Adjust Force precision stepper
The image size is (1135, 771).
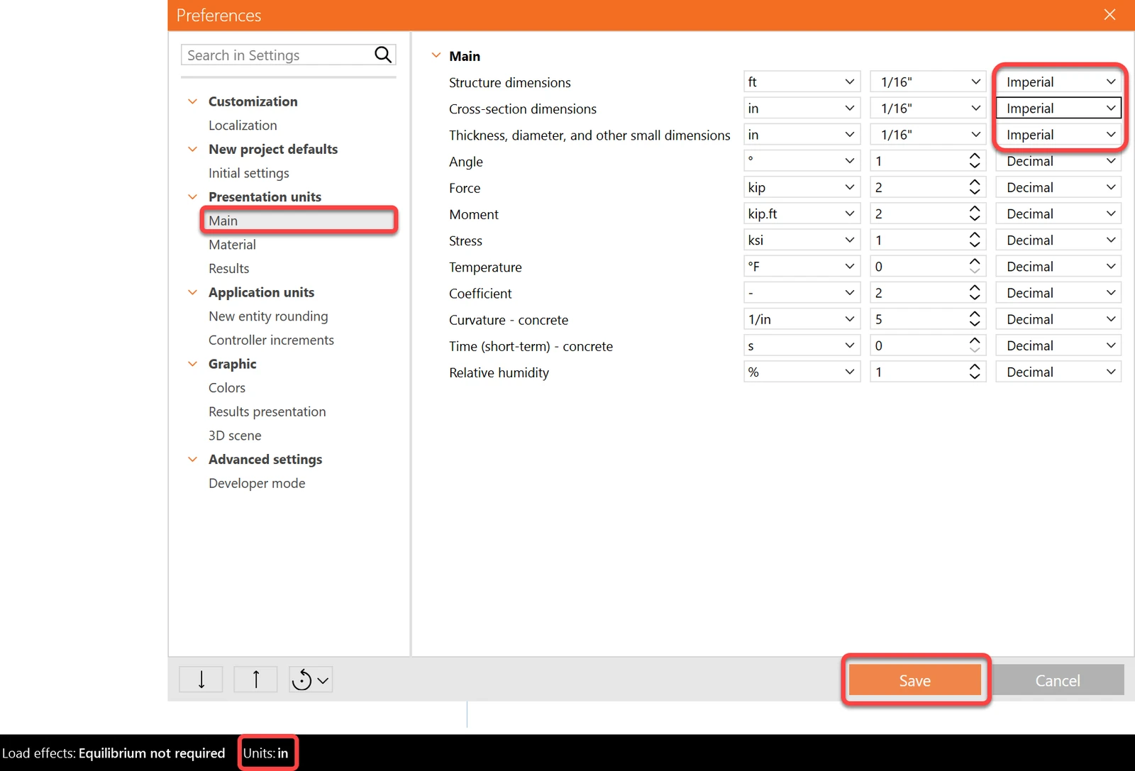975,187
